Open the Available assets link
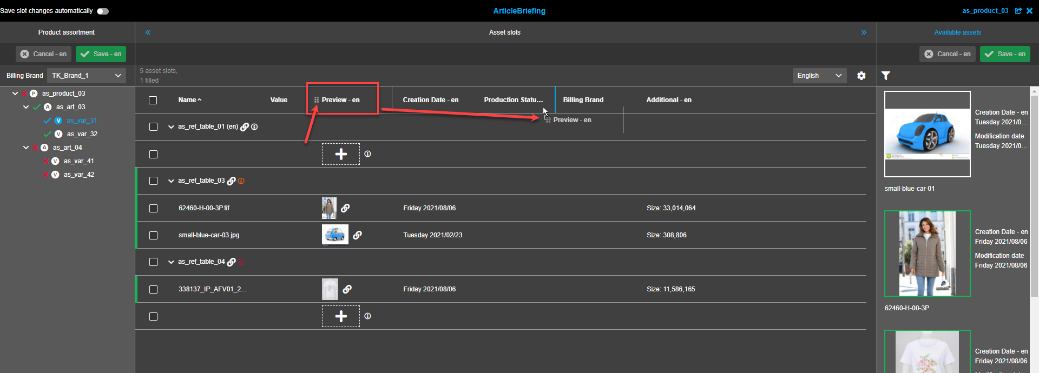This screenshot has height=373, width=1039. point(957,32)
